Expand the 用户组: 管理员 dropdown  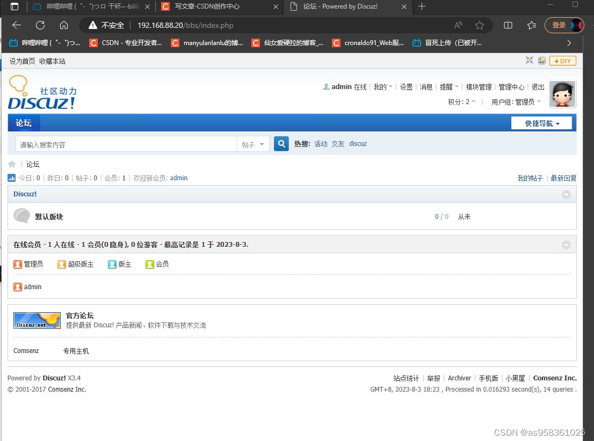coord(516,102)
